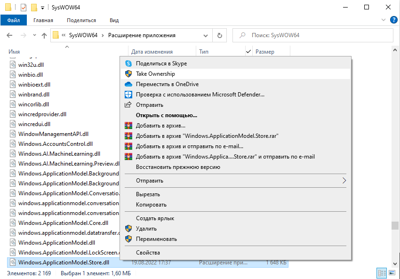The width and height of the screenshot is (400, 279).
Task: Click the folder icon in the address bar
Action: [x=56, y=35]
